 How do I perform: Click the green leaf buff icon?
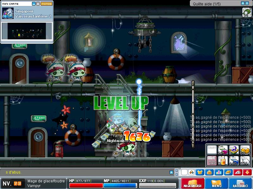246,12
